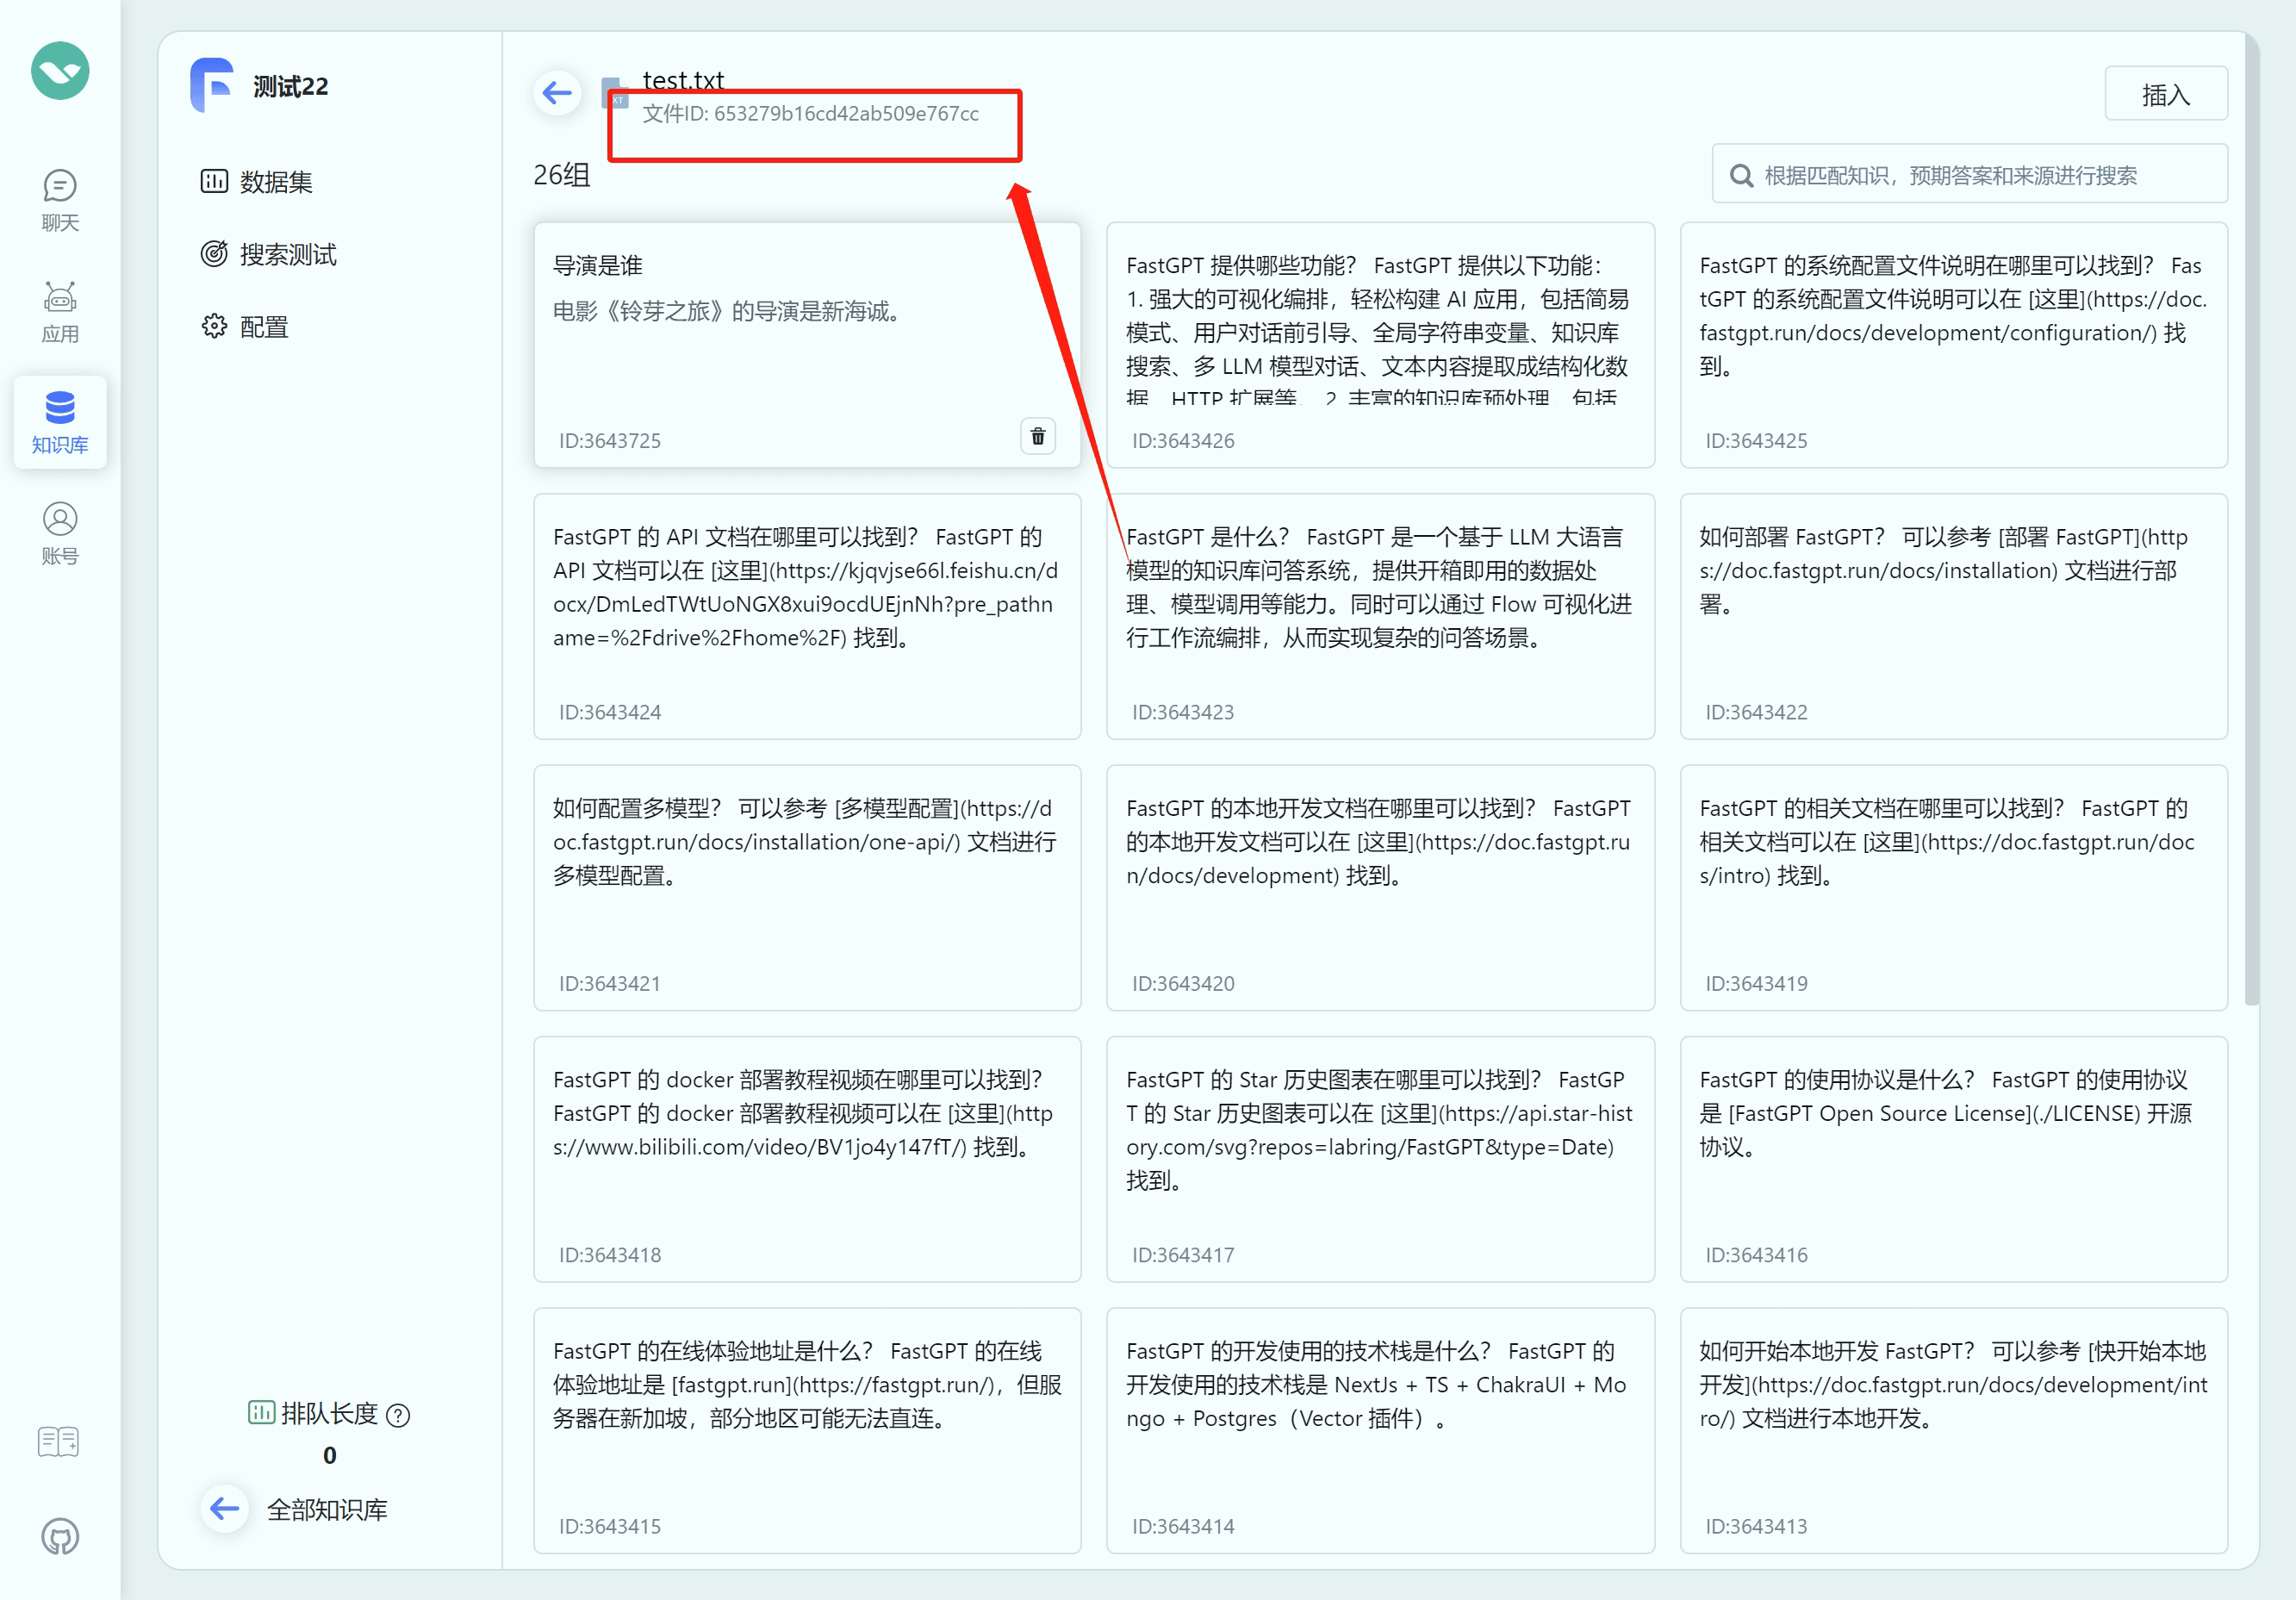
Task: Open the data card with ID:3643423
Action: [x=1379, y=616]
